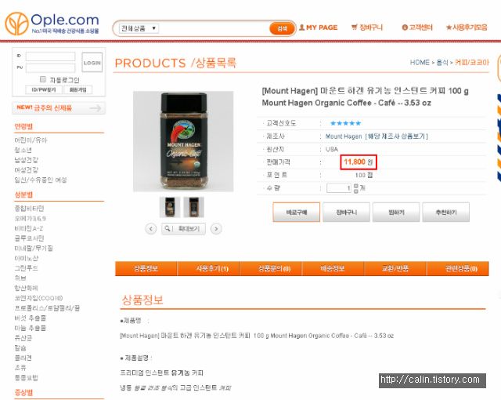Toggle the auto-login checkbox
This screenshot has width=501, height=400.
click(43, 79)
